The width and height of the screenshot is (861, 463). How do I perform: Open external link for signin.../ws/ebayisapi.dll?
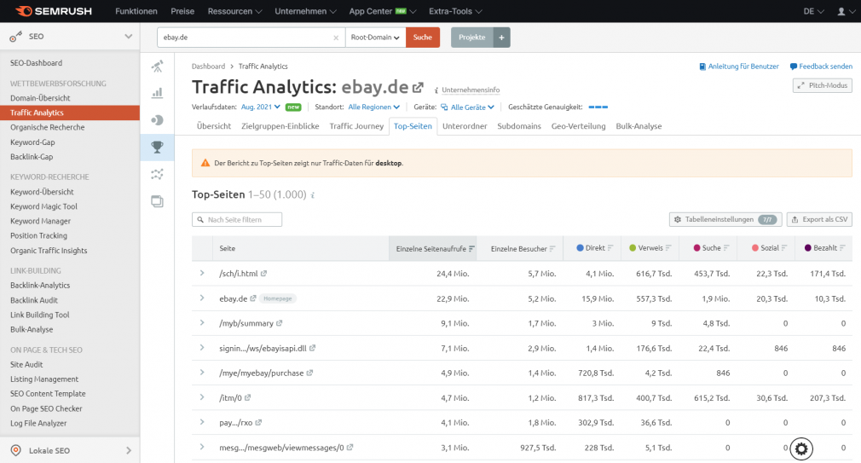[x=313, y=348]
